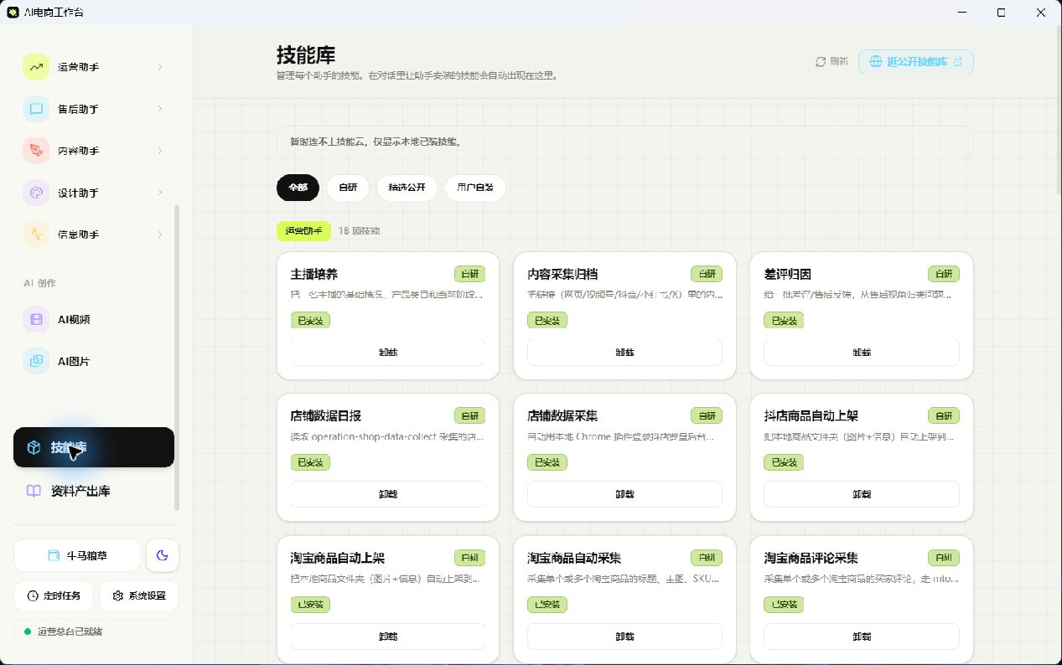Click the AI电商工作台 app logo in title bar
This screenshot has width=1062, height=665.
13,13
